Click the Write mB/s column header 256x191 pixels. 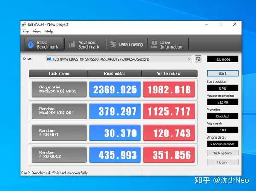click(x=169, y=73)
